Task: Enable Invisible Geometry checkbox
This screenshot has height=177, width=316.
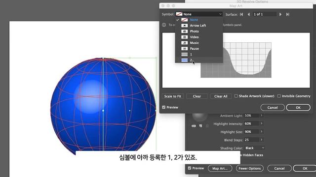Action: (x=279, y=96)
